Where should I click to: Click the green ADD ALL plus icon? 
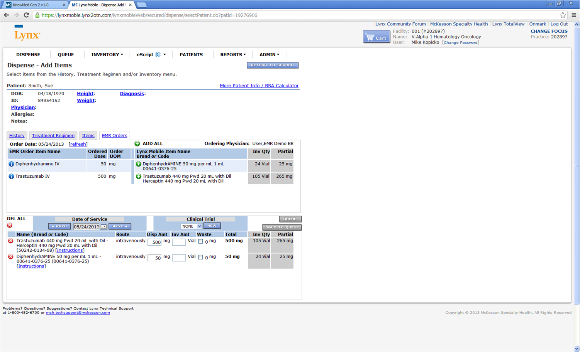137,143
